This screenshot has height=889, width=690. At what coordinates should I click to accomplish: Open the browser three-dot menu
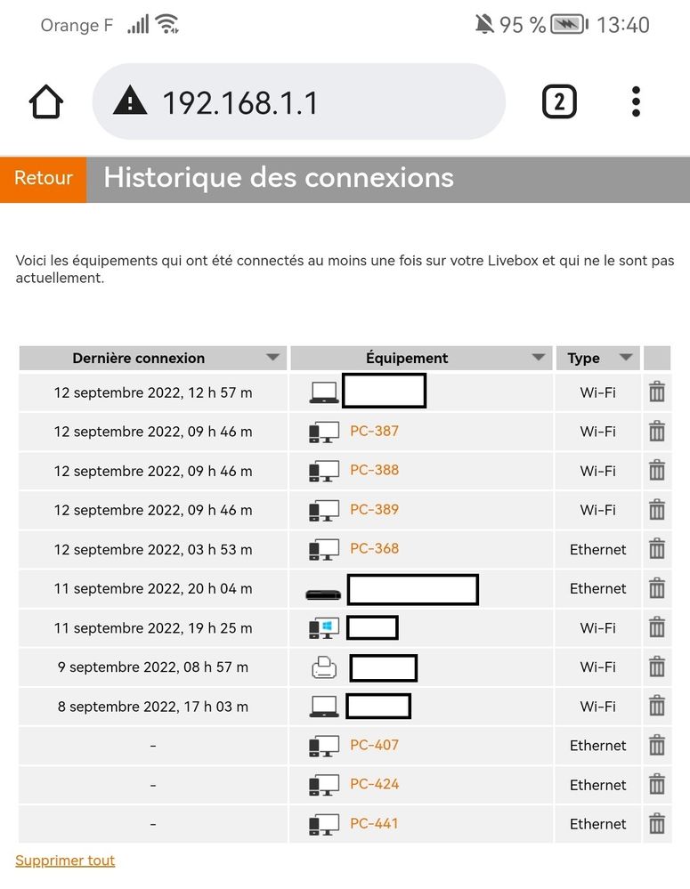[x=636, y=101]
